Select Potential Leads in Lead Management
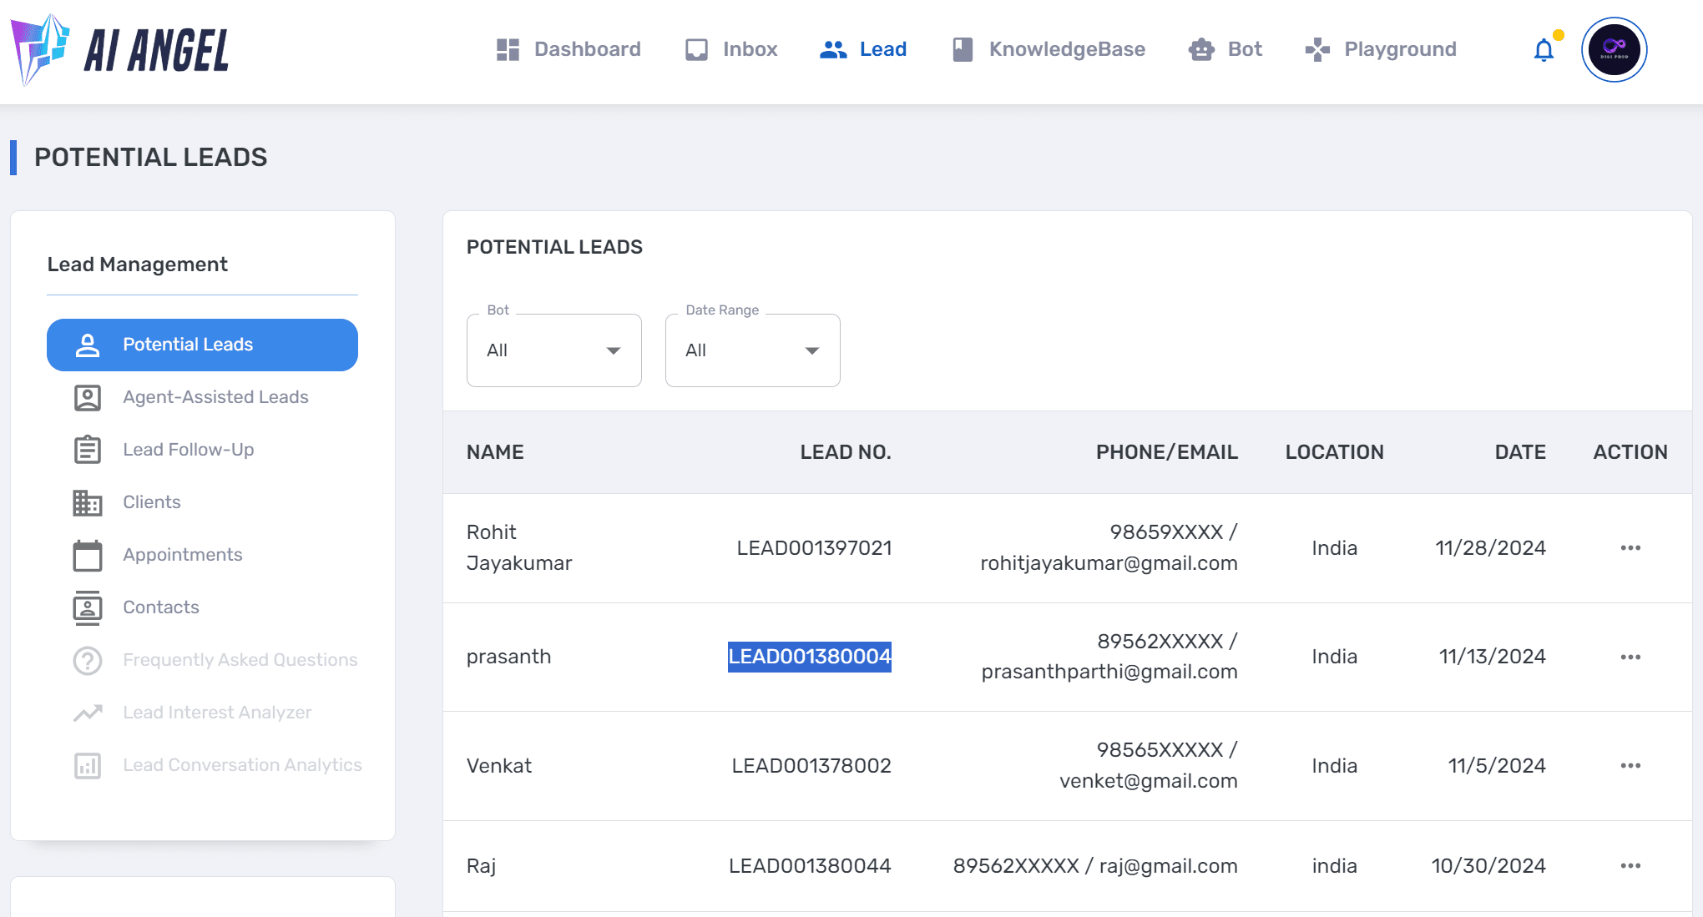Screen dimensions: 1703x917 (x=202, y=345)
